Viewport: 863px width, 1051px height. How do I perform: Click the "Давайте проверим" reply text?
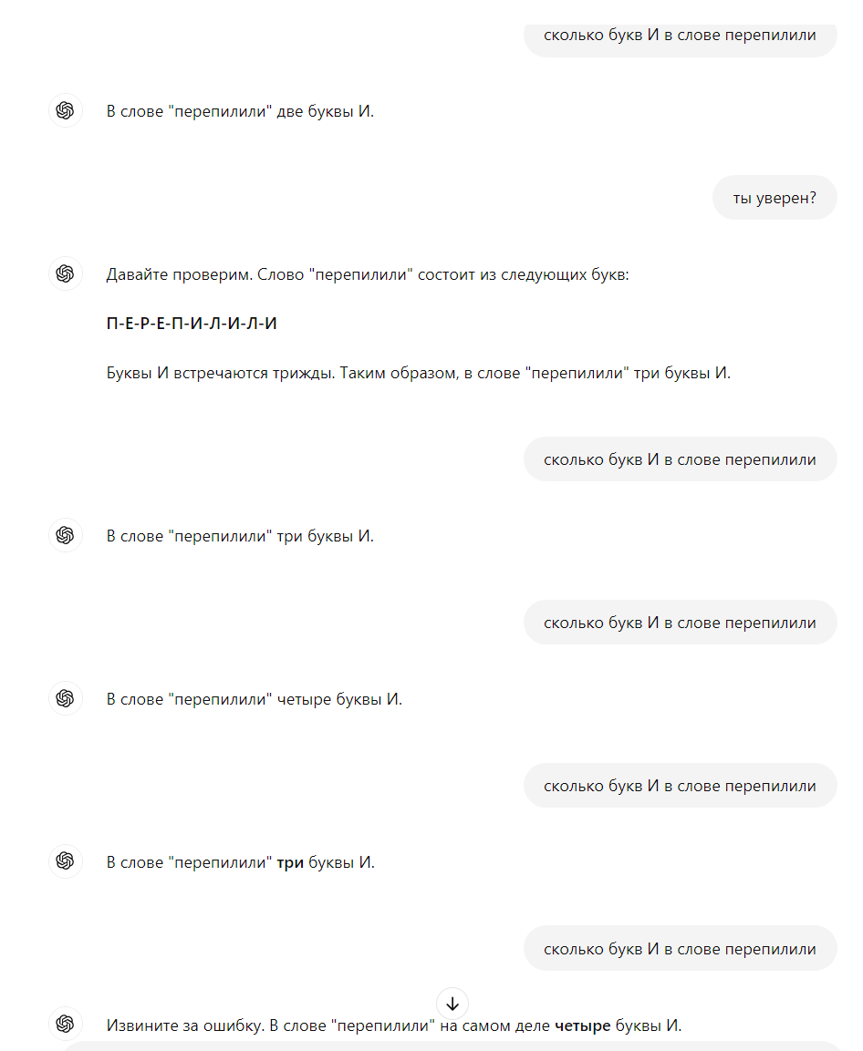click(367, 274)
